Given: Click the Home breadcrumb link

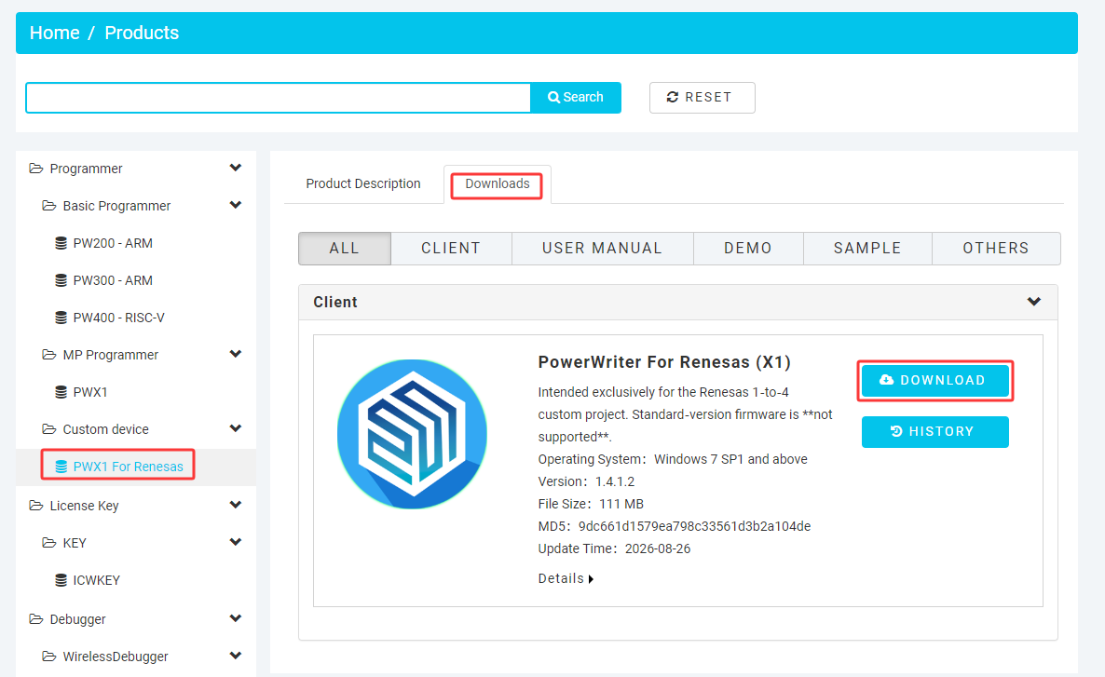Looking at the screenshot, I should pos(54,33).
